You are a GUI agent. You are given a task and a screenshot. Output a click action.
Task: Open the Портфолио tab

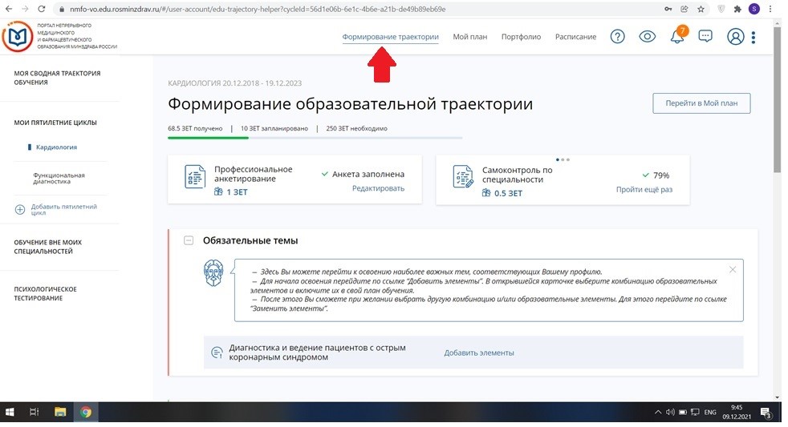[x=521, y=37]
